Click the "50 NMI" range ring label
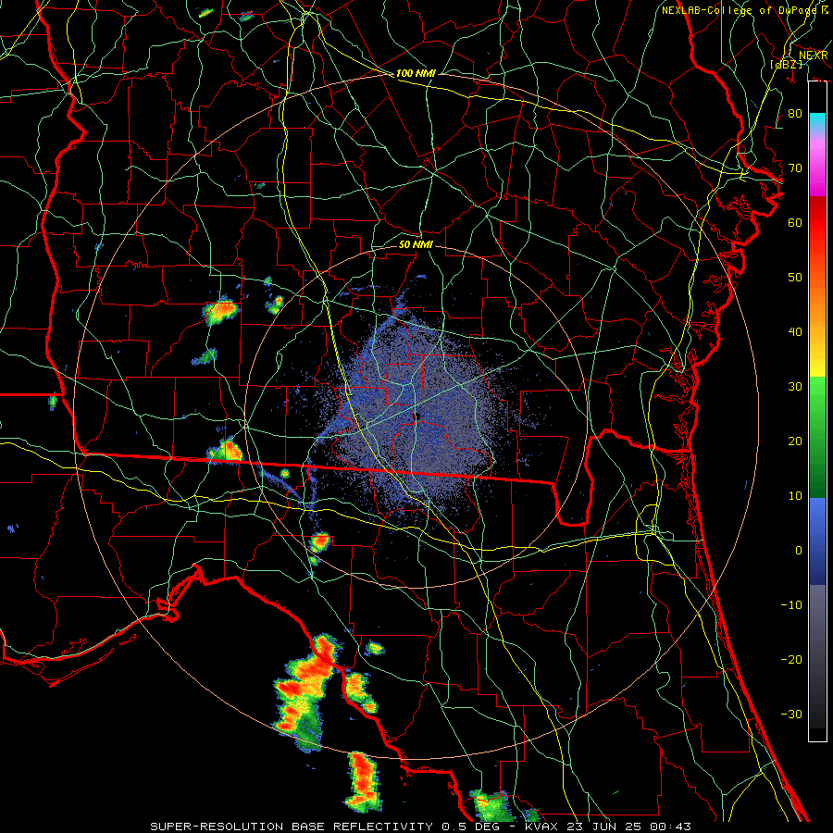This screenshot has height=833, width=833. (x=416, y=244)
